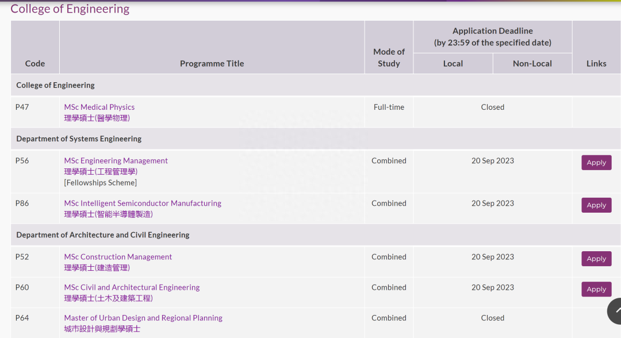Screen dimensions: 621x338
Task: Click the Programme Title column header
Action: 212,63
